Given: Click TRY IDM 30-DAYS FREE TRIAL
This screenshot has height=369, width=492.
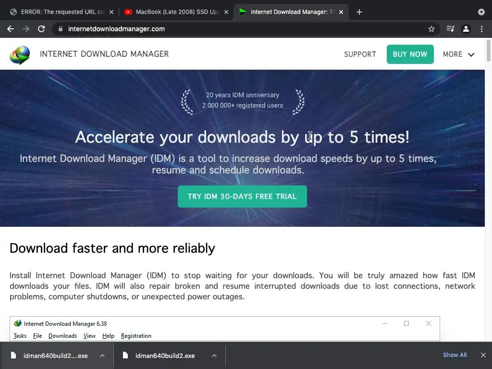Looking at the screenshot, I should 242,197.
